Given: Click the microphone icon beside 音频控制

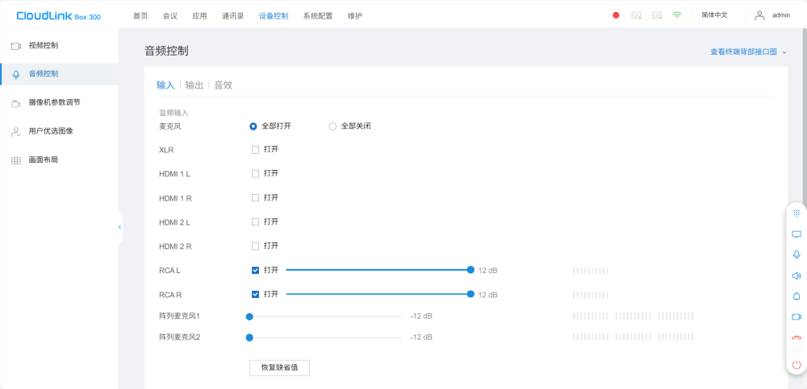Looking at the screenshot, I should pyautogui.click(x=16, y=75).
